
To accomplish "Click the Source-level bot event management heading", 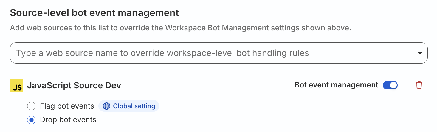I will point(94,13).
